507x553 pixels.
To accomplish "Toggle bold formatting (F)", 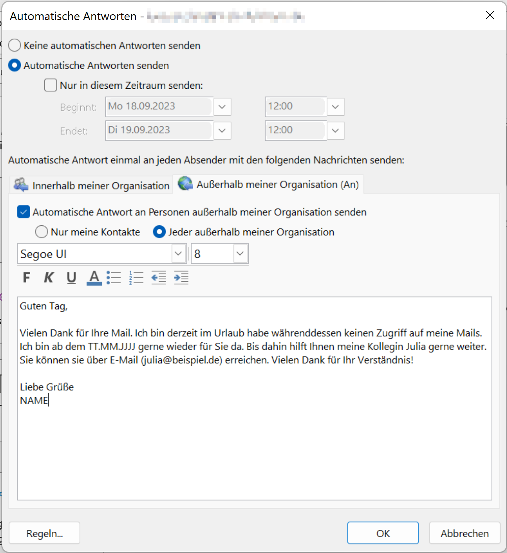I will pyautogui.click(x=27, y=277).
